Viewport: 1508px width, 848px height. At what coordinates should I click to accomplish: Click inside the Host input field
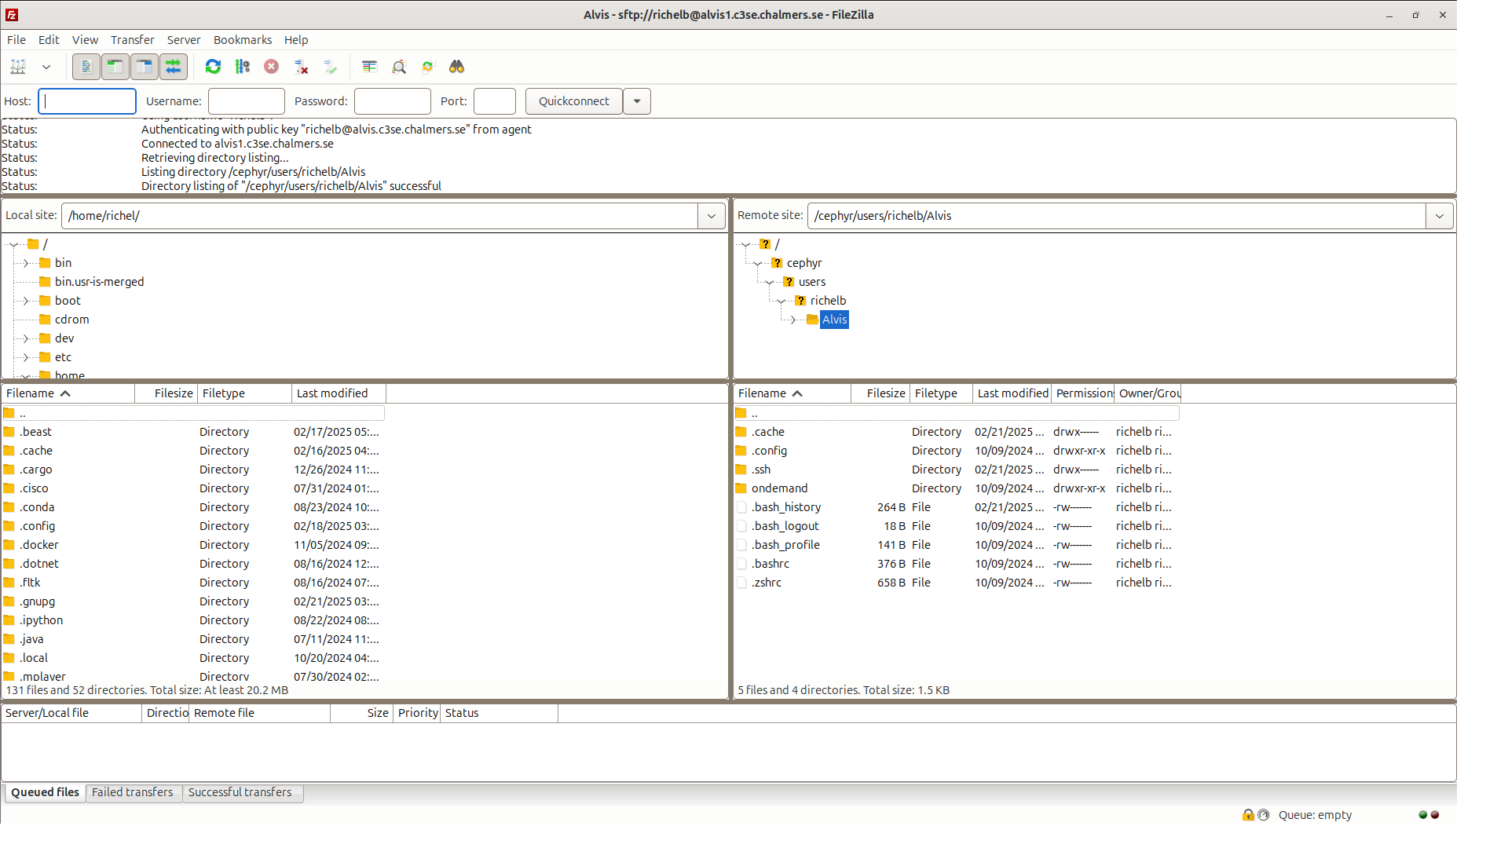[86, 101]
